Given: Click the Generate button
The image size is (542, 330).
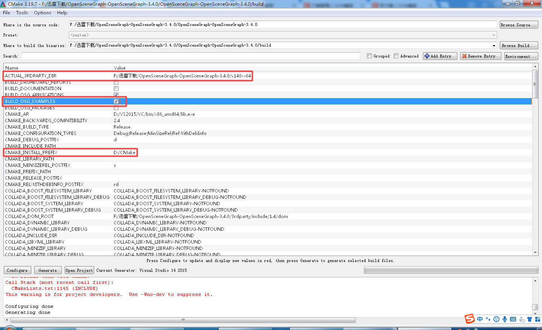Looking at the screenshot, I should pos(48,270).
